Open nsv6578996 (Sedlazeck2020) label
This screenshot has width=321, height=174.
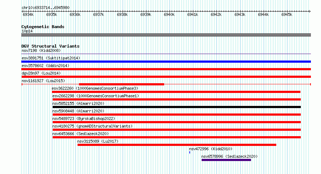[x=229, y=156]
